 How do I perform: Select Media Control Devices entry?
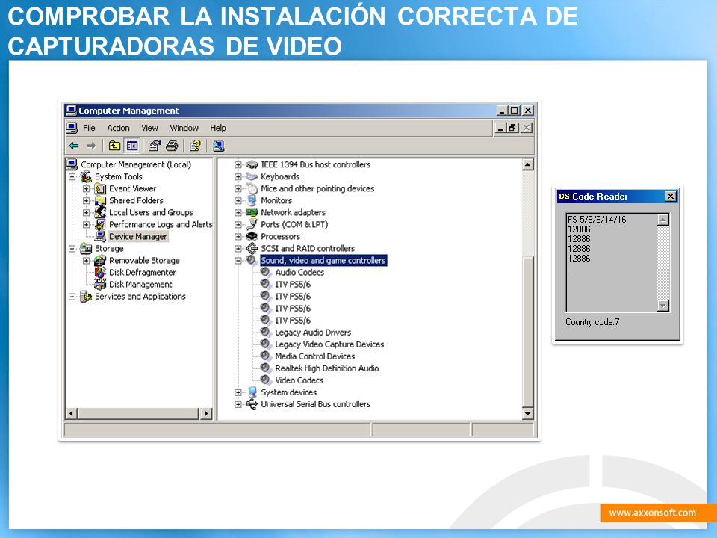click(x=314, y=356)
